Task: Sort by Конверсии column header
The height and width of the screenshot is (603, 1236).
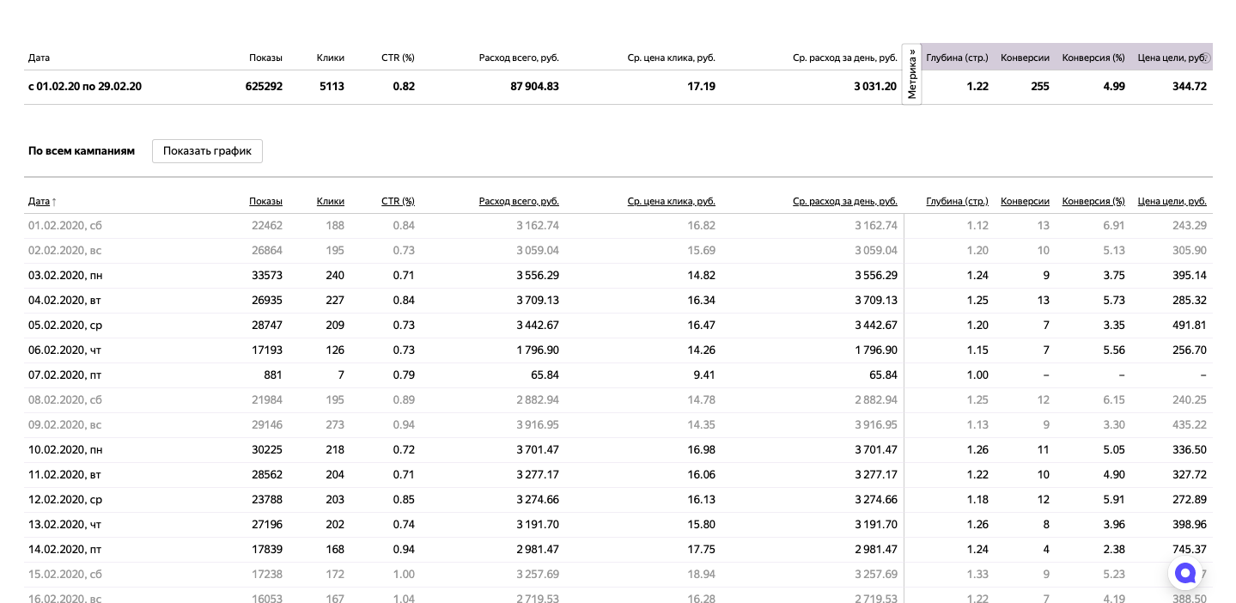Action: [x=1025, y=201]
